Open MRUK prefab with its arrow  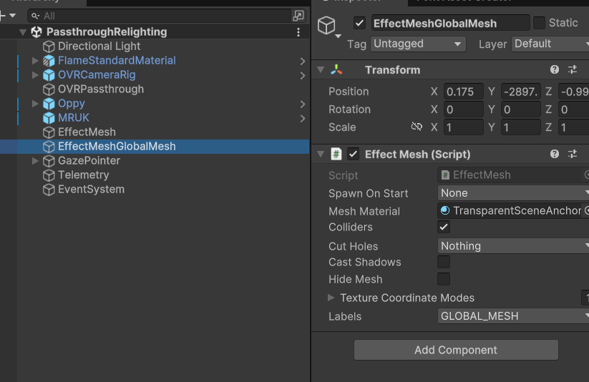[x=303, y=118]
